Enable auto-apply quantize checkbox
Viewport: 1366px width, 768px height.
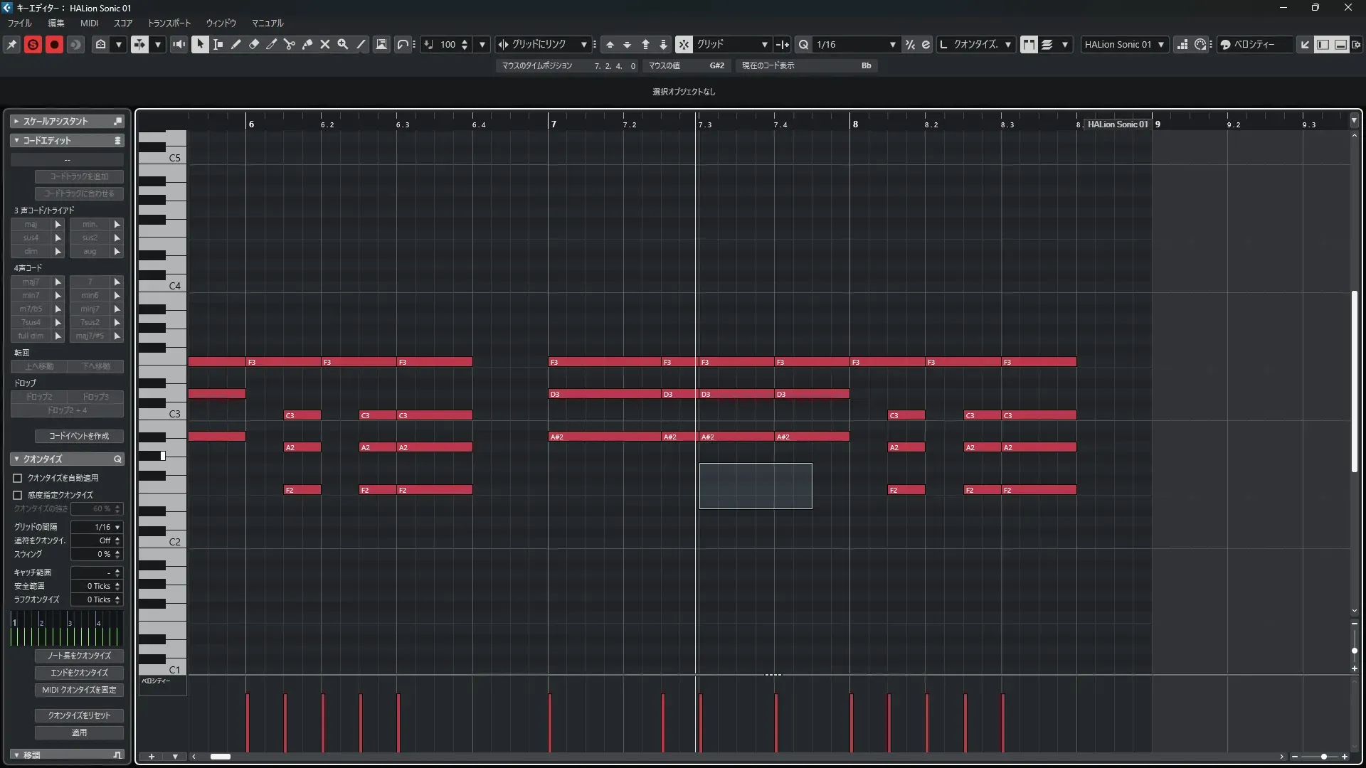pos(18,478)
